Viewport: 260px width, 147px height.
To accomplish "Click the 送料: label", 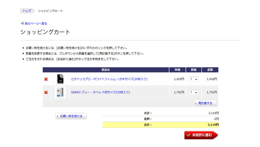I will click(x=148, y=119).
